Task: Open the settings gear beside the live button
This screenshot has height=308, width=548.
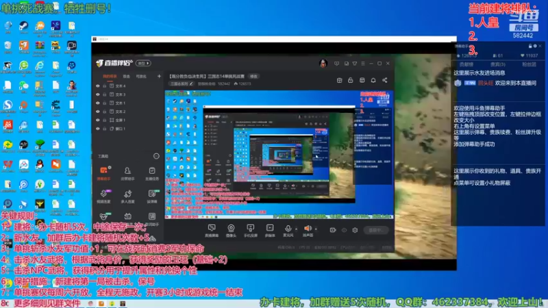Action: coord(355,230)
